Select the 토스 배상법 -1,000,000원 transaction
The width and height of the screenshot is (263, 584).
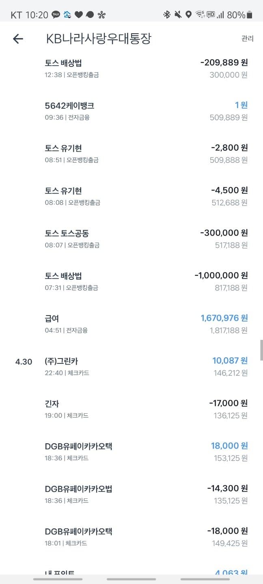tap(146, 281)
